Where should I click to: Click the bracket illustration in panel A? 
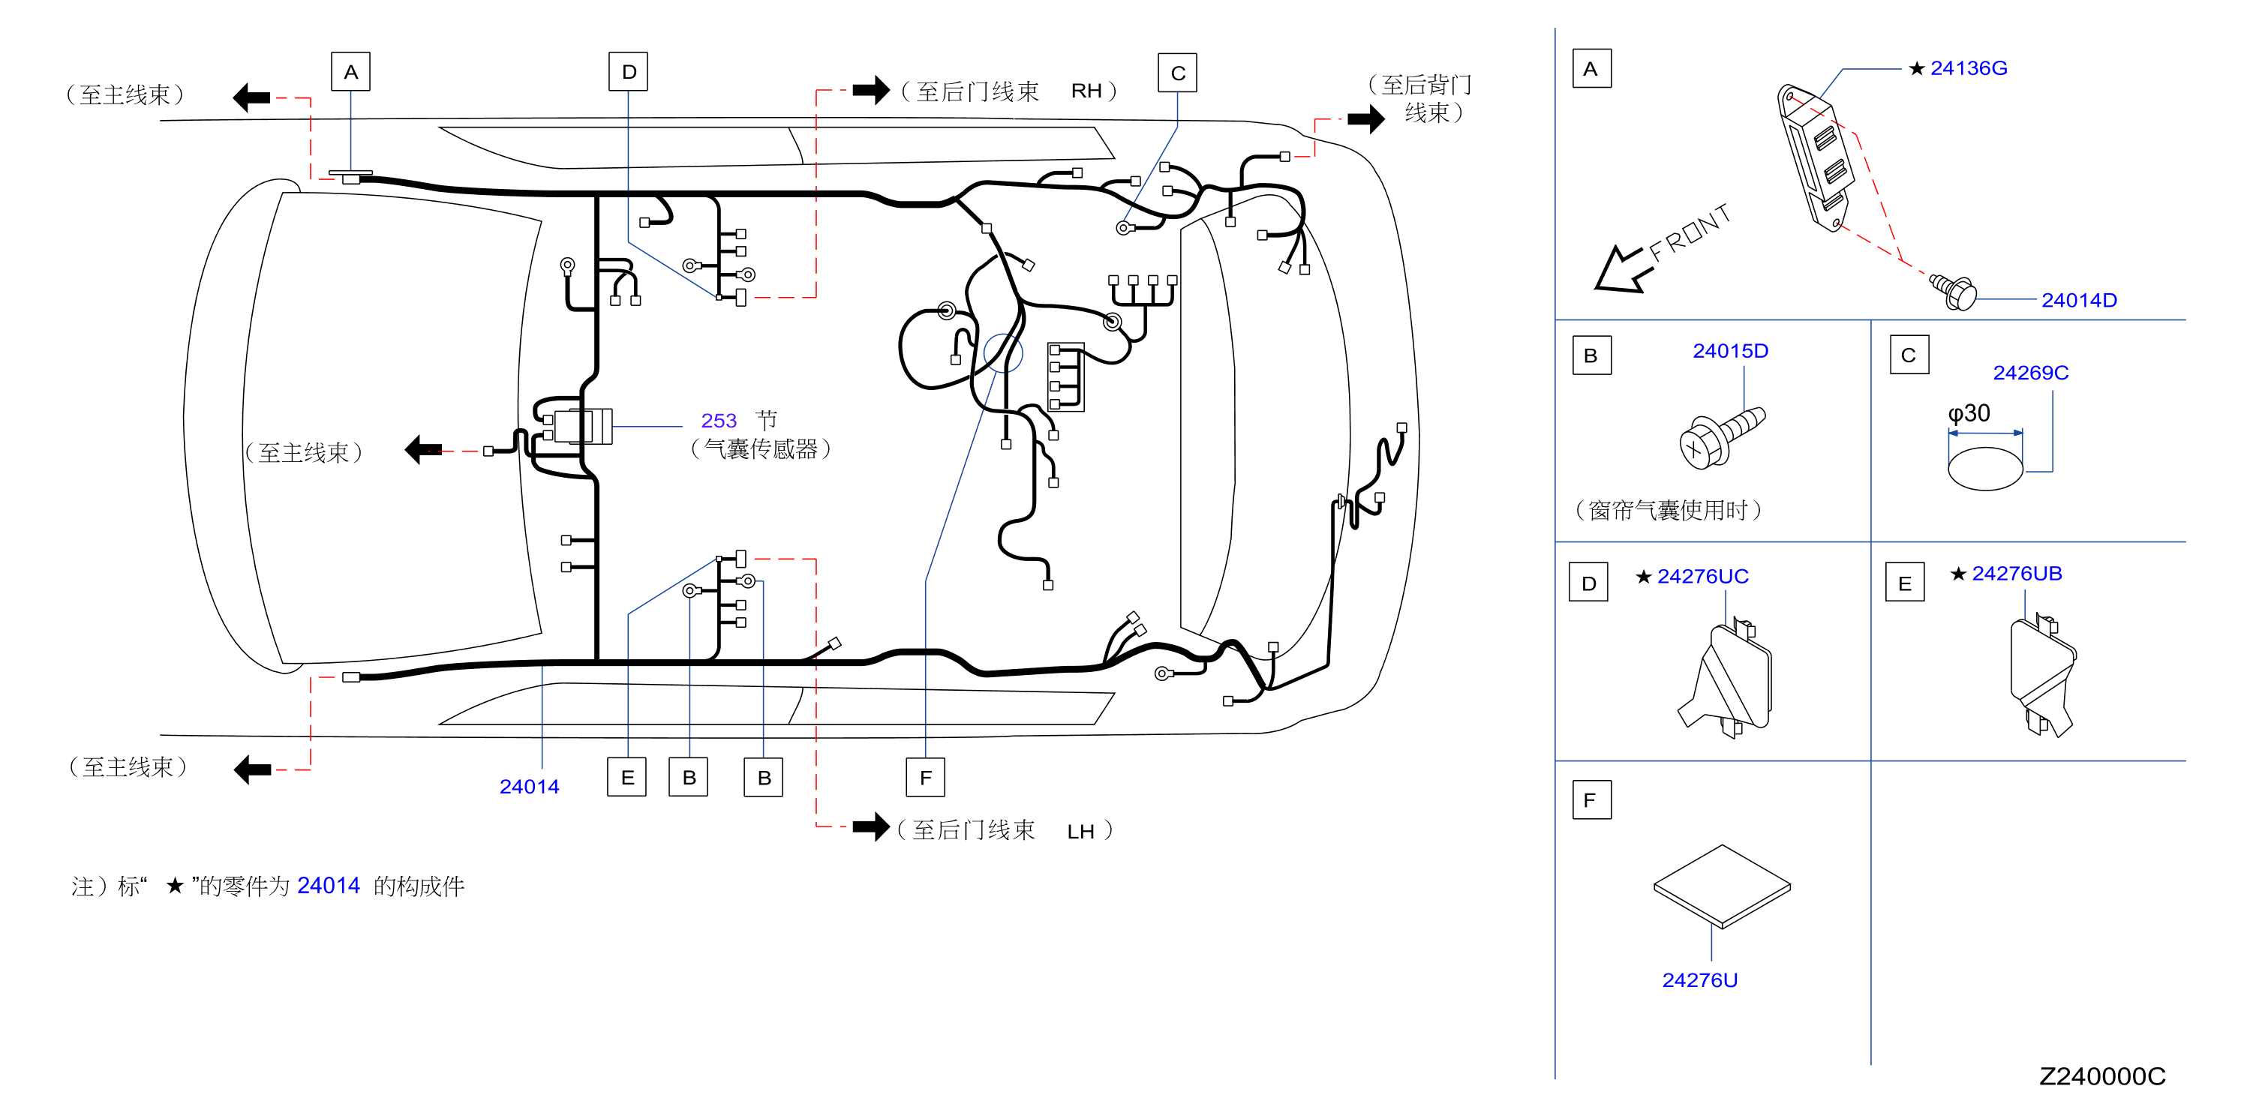[x=1815, y=157]
